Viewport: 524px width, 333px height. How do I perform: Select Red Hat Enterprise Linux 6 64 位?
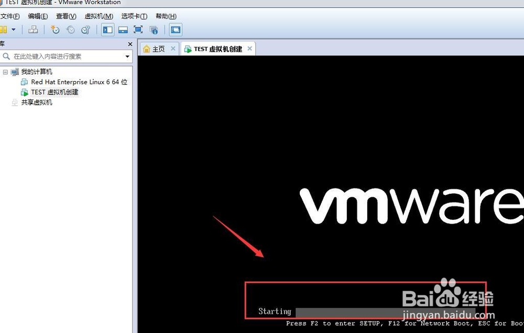79,82
